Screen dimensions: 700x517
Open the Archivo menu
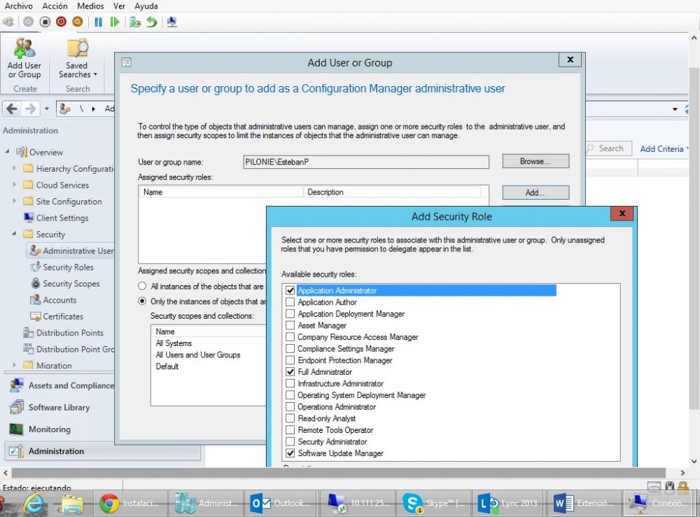(x=19, y=6)
